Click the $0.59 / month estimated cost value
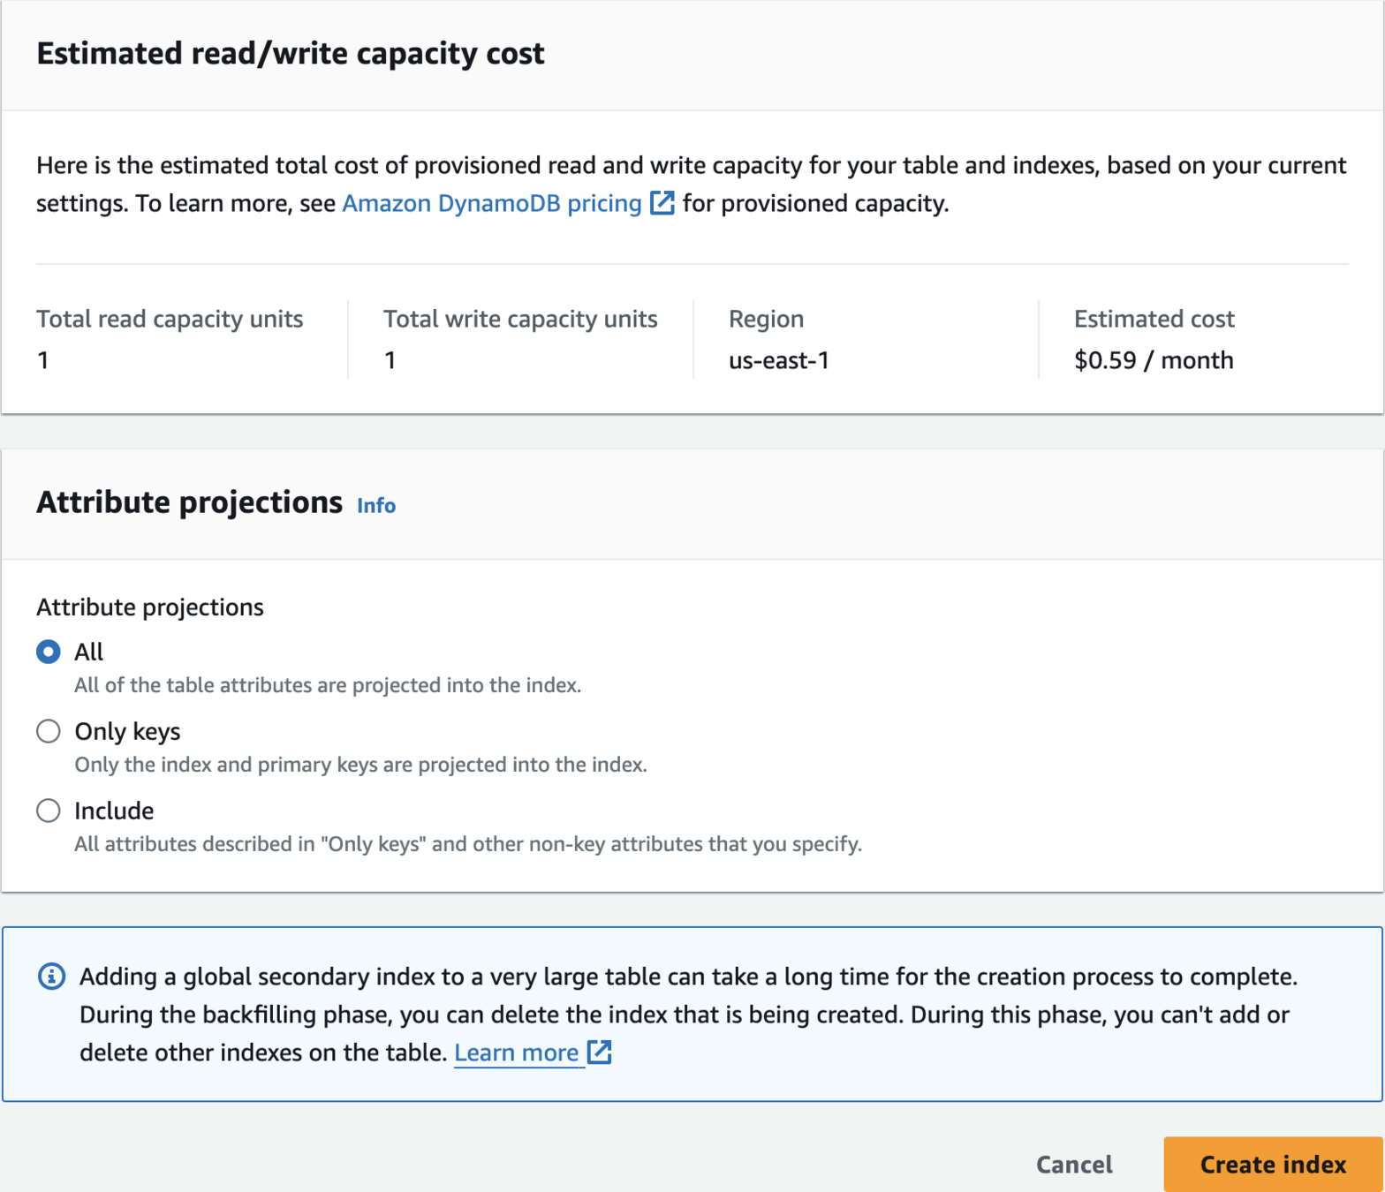 [1153, 360]
